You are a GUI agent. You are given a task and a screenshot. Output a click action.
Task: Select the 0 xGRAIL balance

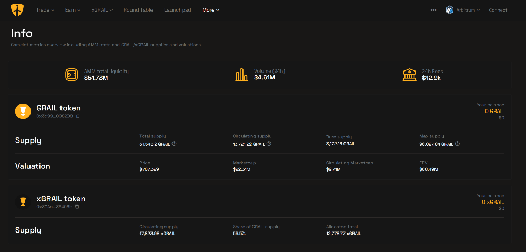493,201
